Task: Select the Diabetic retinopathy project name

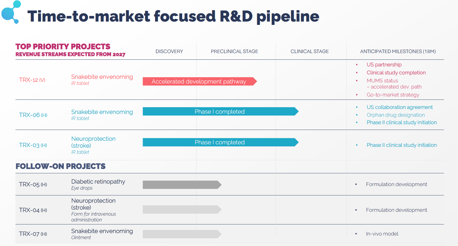Action: [x=98, y=182]
